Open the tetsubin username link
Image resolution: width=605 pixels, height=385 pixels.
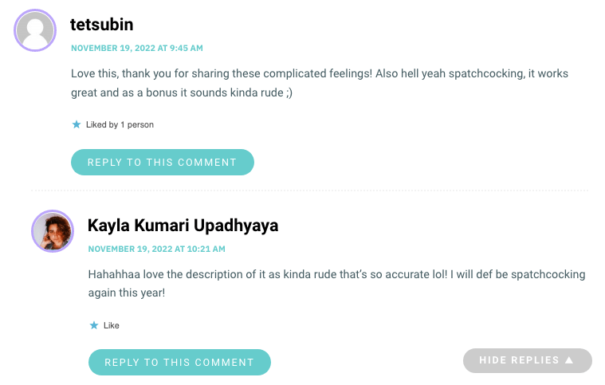click(x=102, y=25)
